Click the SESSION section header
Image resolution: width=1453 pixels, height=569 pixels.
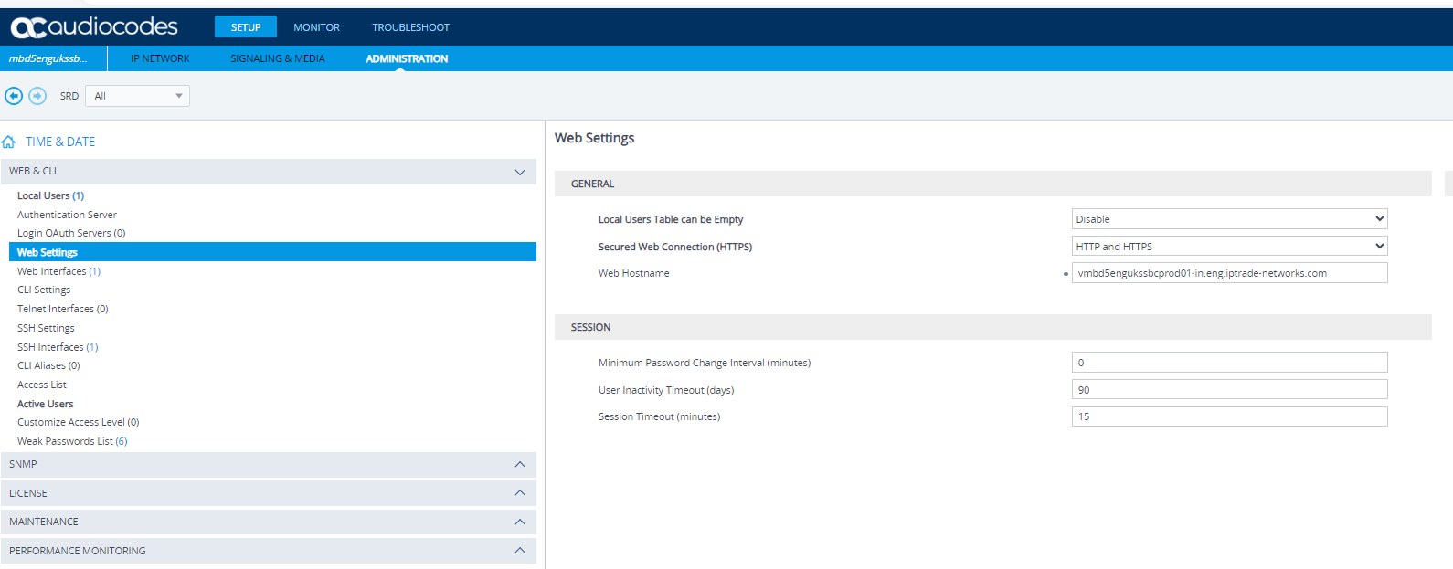pyautogui.click(x=993, y=327)
